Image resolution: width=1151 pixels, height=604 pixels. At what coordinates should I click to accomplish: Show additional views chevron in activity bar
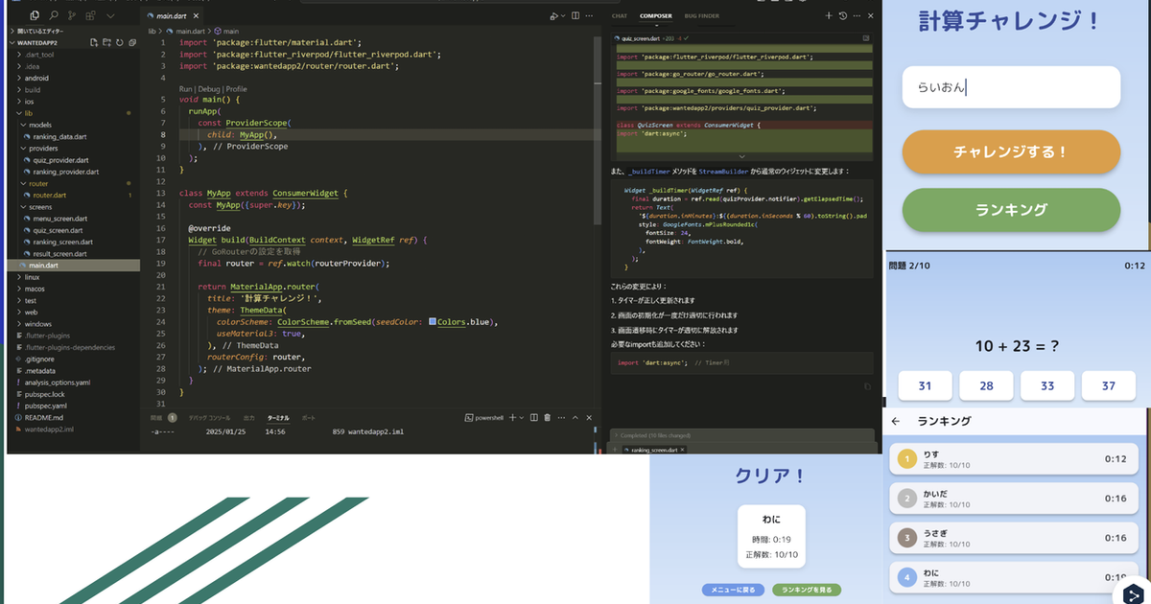[111, 16]
